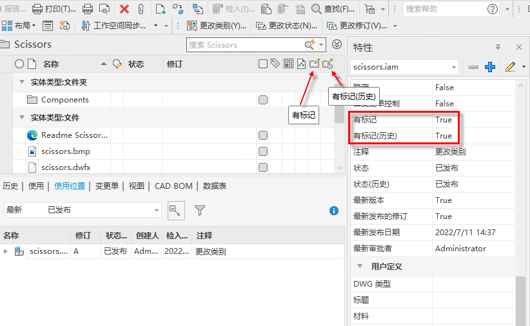Collapse the 实体类型:文件夹 group

pyautogui.click(x=22, y=82)
